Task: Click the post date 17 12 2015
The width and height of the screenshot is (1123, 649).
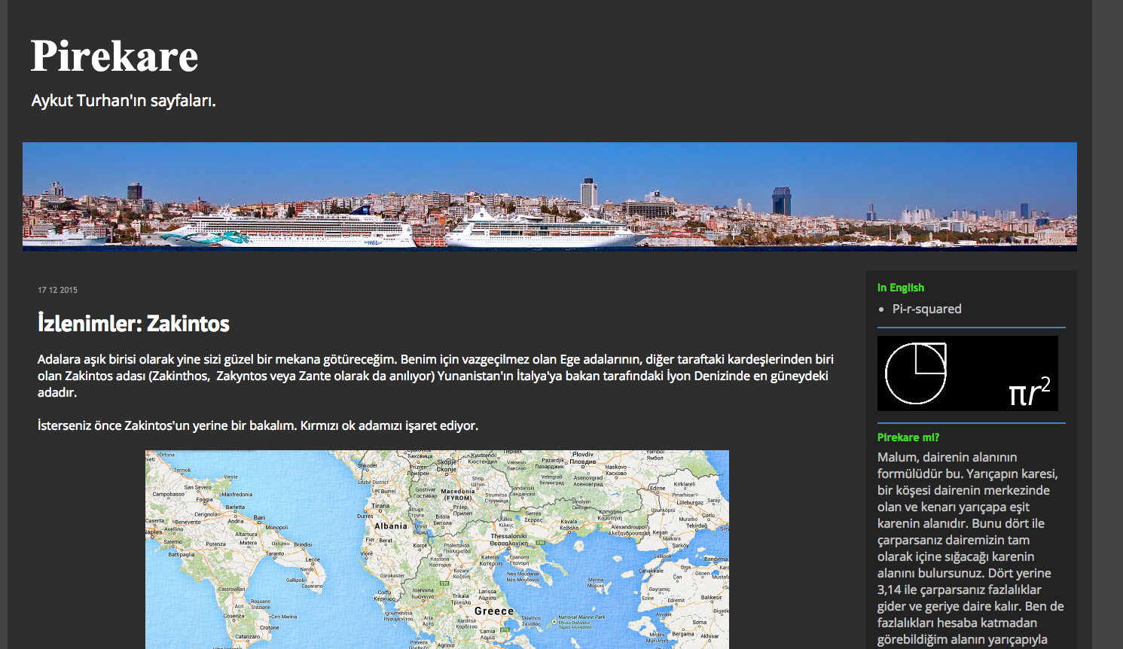Action: [x=57, y=290]
